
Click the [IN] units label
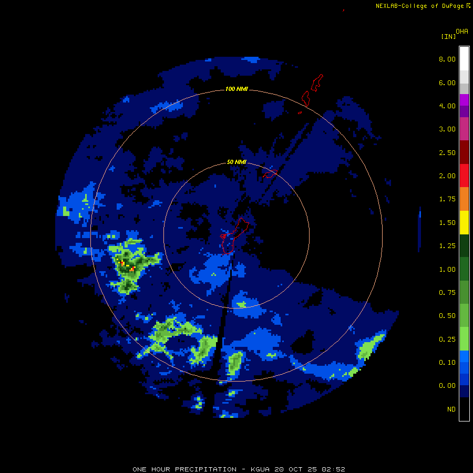[x=448, y=36]
